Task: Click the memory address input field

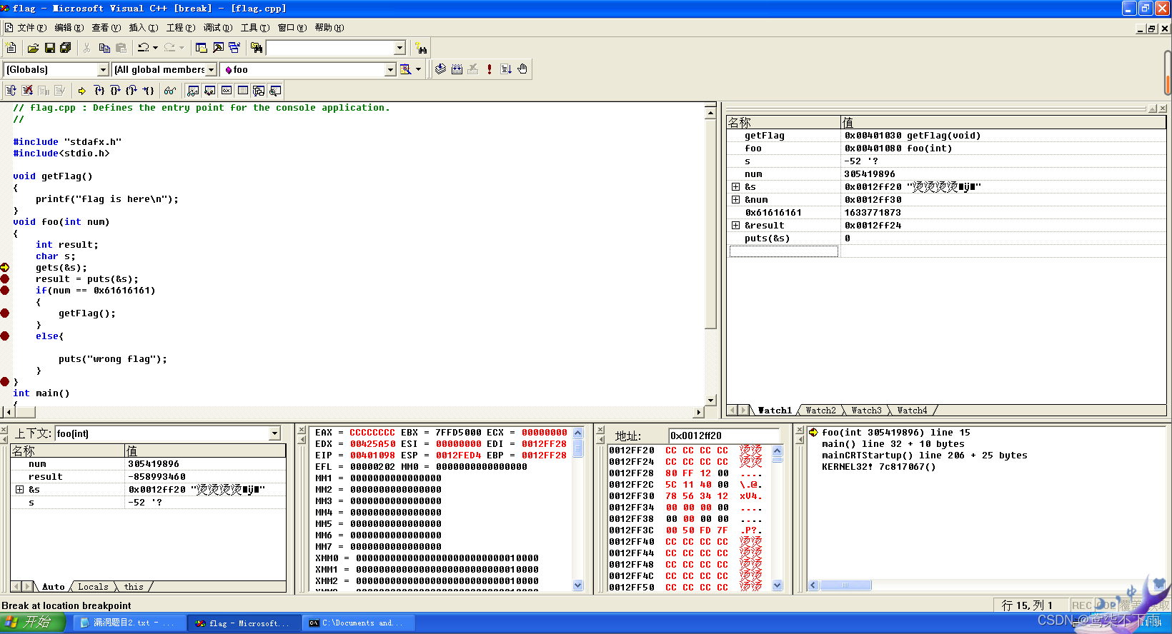Action: [724, 436]
